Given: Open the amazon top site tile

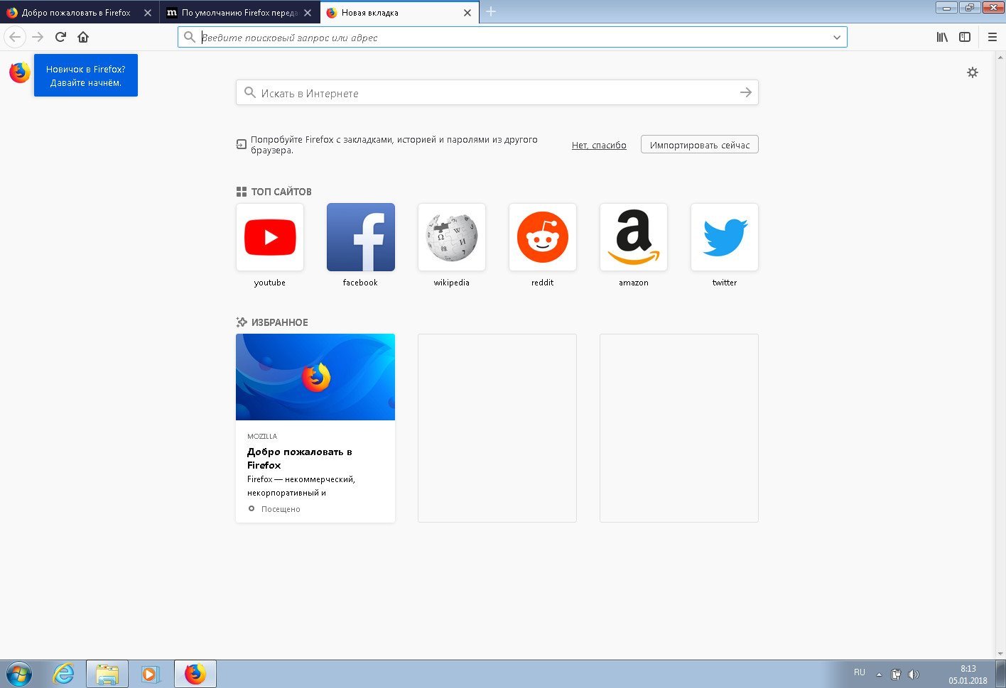Looking at the screenshot, I should 634,237.
